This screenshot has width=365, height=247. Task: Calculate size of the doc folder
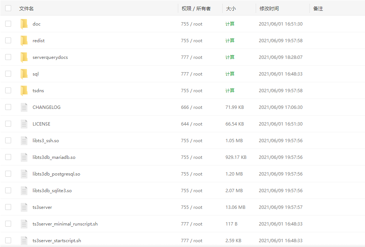(230, 24)
